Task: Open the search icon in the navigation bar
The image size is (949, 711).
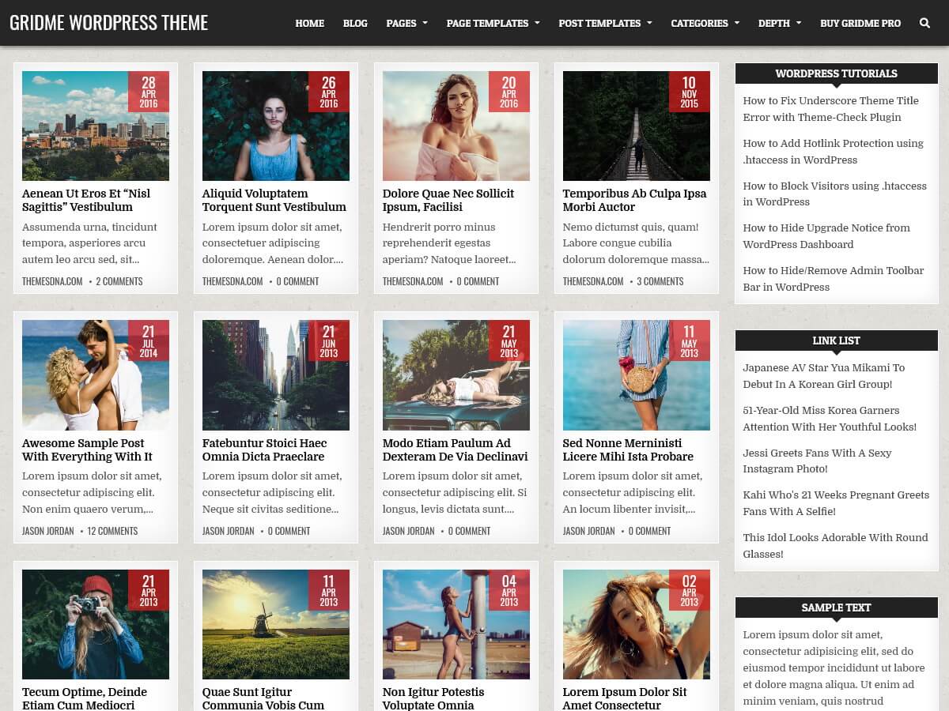Action: (922, 23)
